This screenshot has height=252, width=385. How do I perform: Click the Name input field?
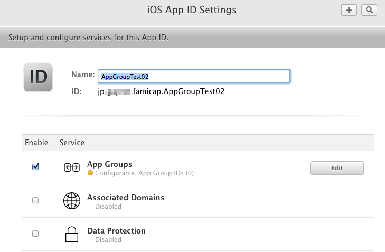point(194,77)
